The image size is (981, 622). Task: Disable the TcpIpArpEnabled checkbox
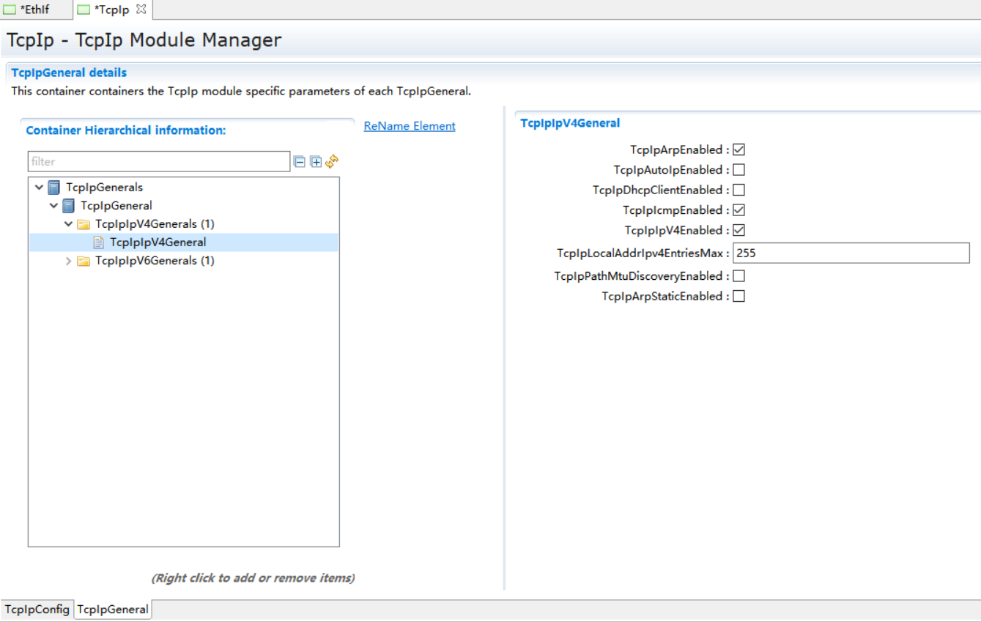738,149
